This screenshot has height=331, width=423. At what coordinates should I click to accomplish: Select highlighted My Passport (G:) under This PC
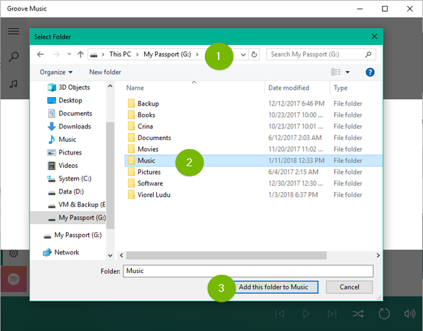click(x=68, y=218)
